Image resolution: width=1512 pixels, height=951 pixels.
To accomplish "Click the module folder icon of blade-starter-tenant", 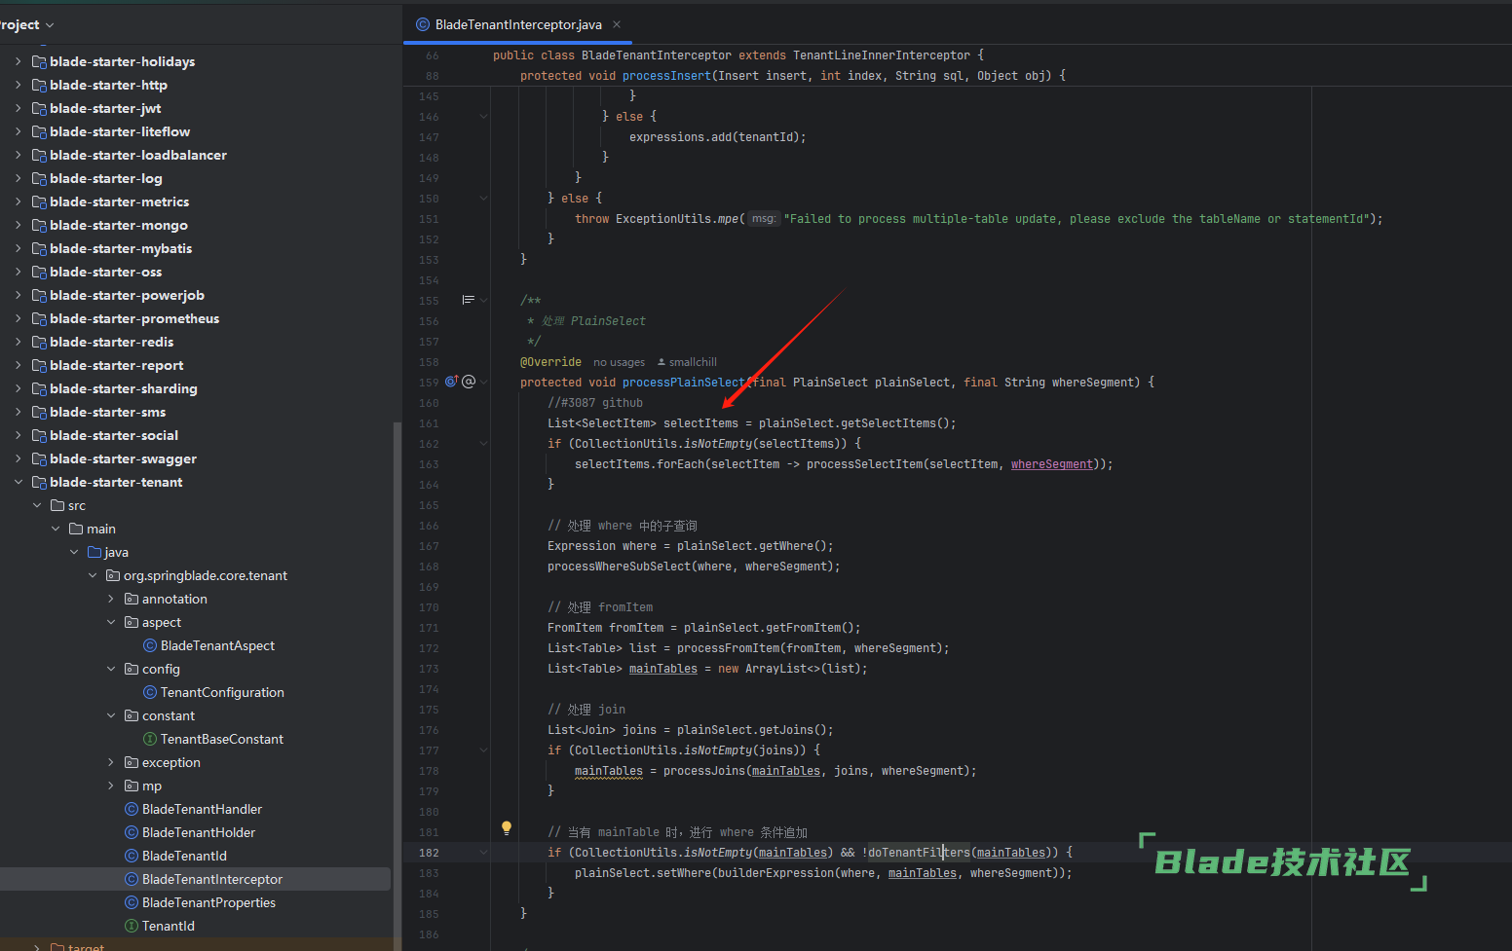I will point(39,482).
